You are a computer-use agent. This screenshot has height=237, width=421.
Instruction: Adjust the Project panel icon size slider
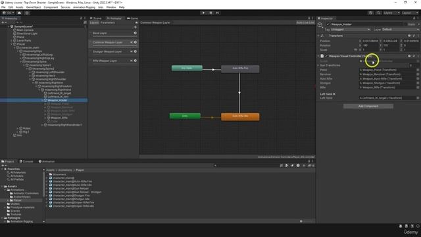tap(306, 221)
